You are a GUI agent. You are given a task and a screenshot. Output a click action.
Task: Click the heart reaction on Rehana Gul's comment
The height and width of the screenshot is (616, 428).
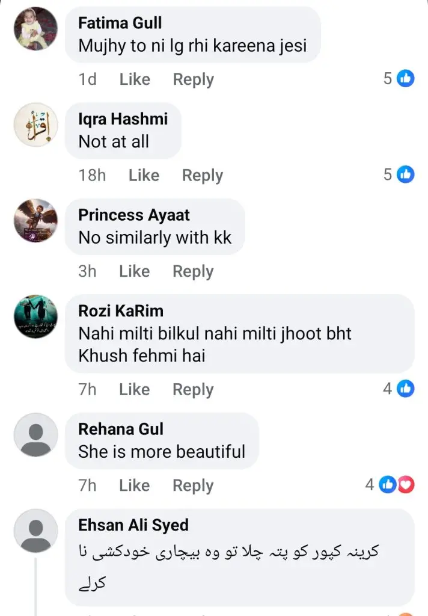point(407,484)
